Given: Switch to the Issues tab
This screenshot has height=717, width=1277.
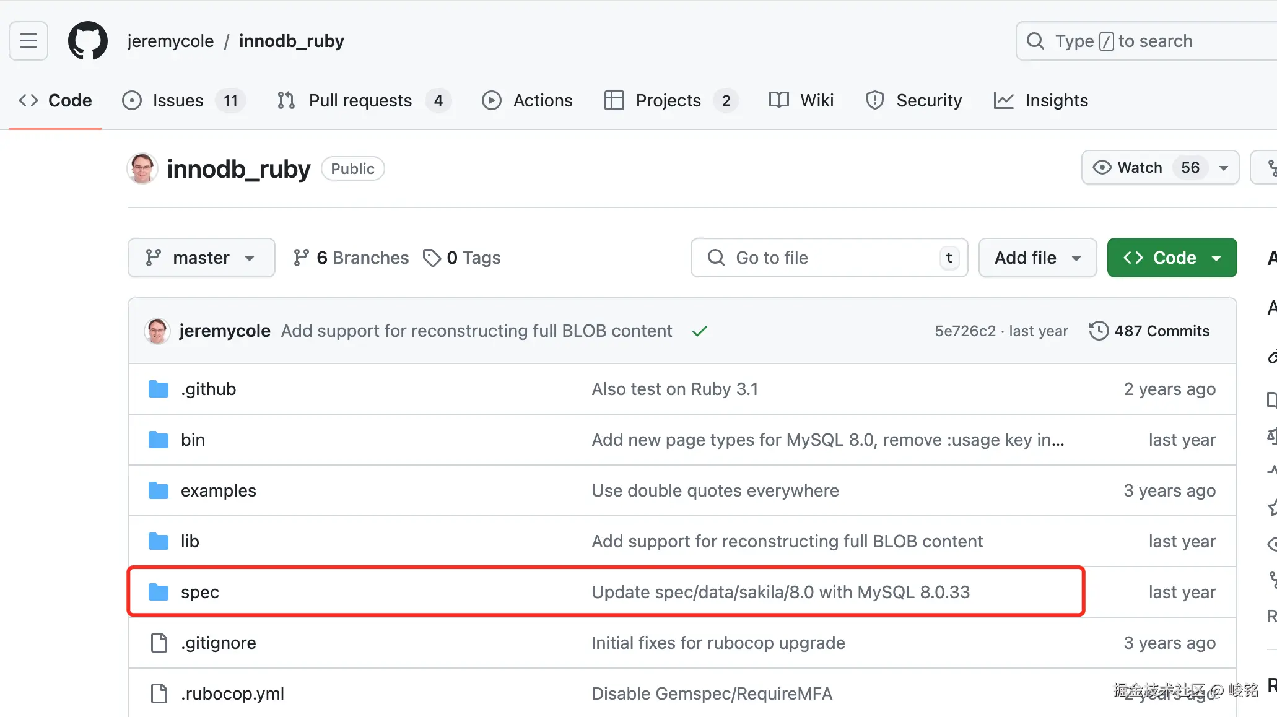Looking at the screenshot, I should pos(178,100).
